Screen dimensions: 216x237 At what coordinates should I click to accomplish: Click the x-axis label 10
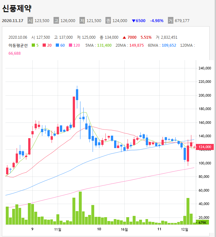(x=99, y=229)
